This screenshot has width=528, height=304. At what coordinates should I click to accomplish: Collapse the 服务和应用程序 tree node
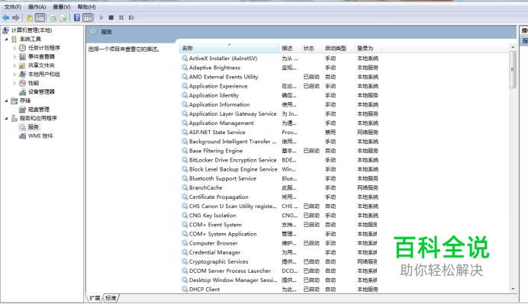pyautogui.click(x=6, y=118)
